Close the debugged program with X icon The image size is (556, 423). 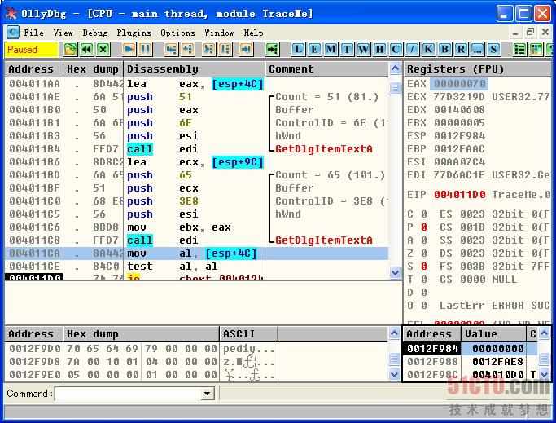103,49
